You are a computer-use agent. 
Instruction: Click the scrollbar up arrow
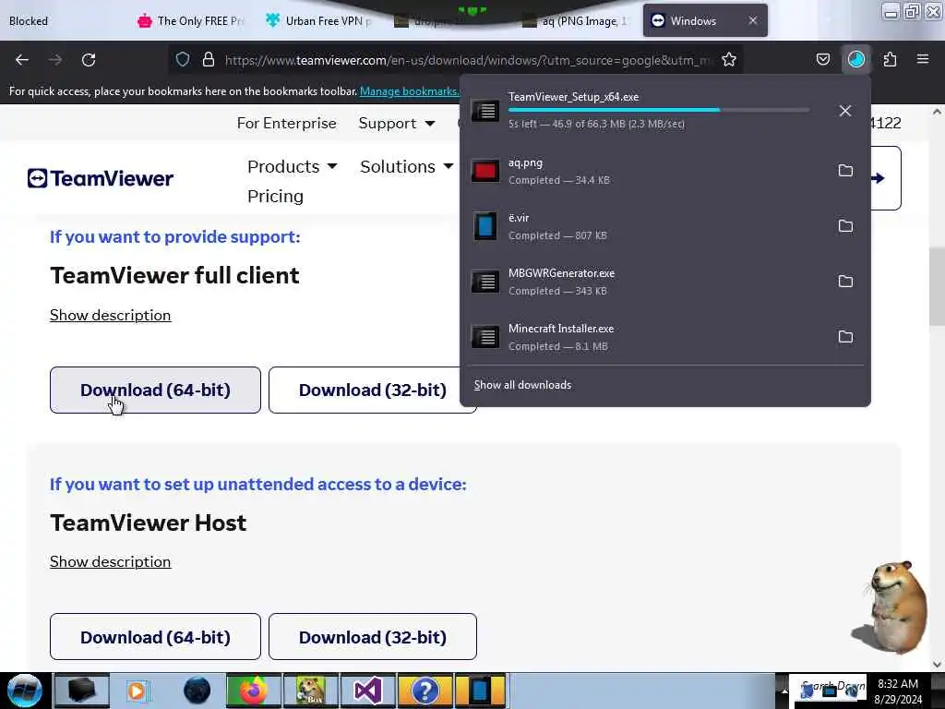(x=936, y=112)
